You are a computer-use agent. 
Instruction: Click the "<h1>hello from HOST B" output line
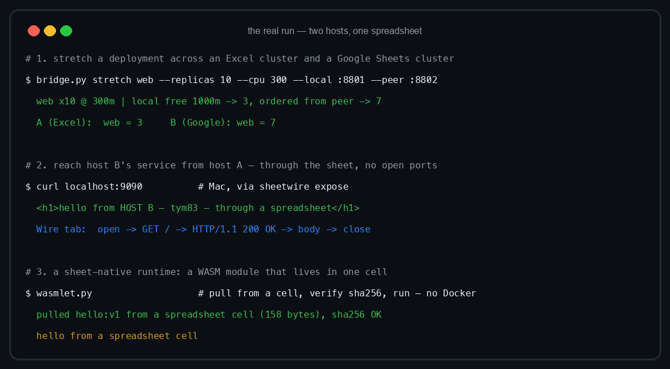click(198, 208)
